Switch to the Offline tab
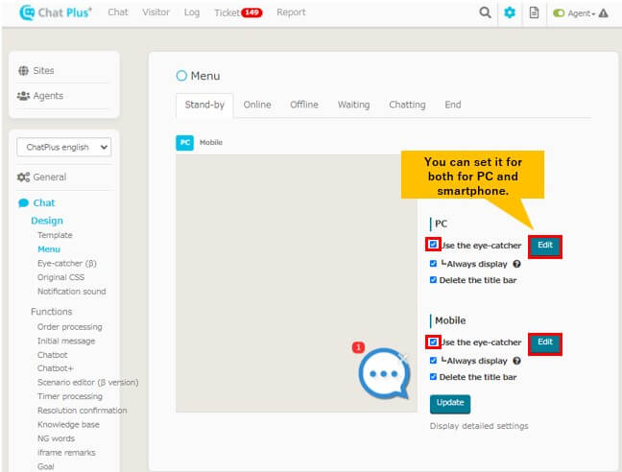Viewport: 622px width, 472px height. (x=304, y=105)
